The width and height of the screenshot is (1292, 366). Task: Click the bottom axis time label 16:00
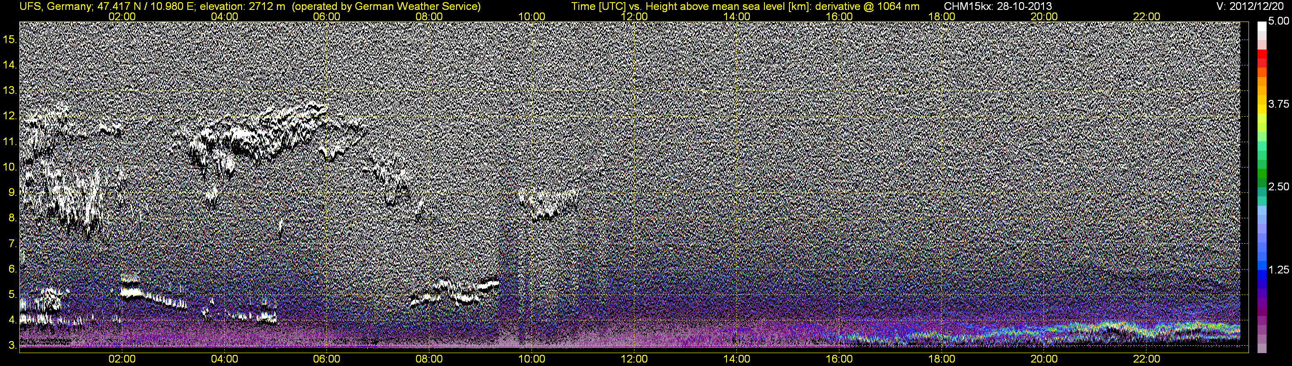click(839, 359)
